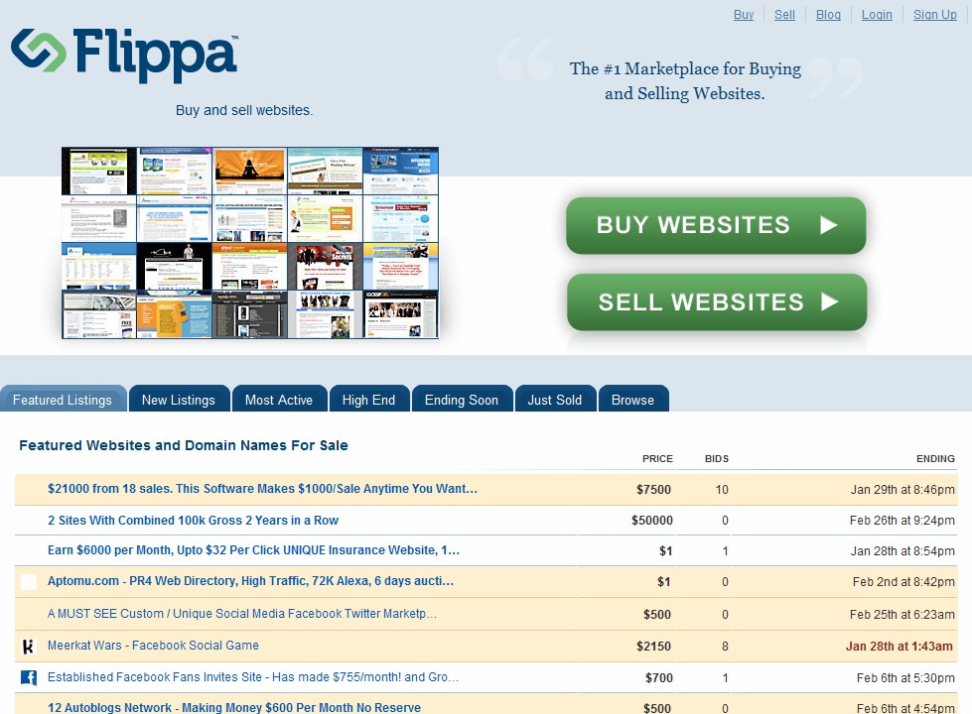
Task: Click the 'Feb 2nd at 8:42pm' ending time
Action: [903, 582]
